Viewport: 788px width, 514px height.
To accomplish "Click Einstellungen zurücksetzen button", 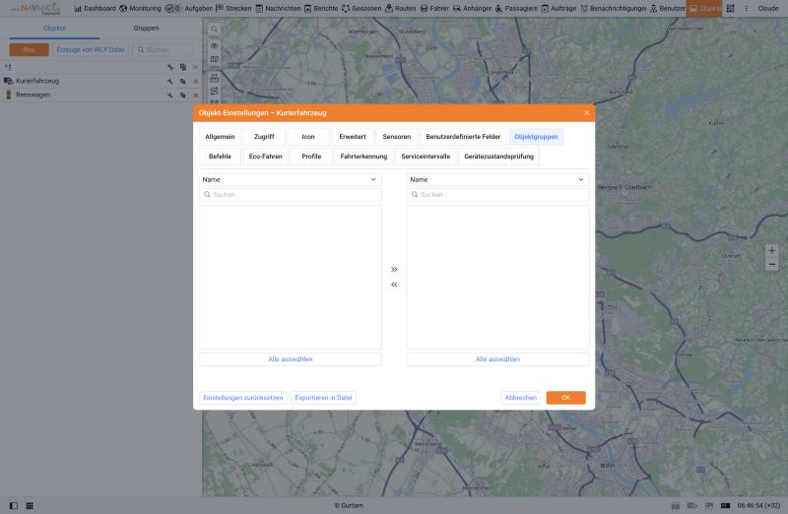I will tap(242, 398).
